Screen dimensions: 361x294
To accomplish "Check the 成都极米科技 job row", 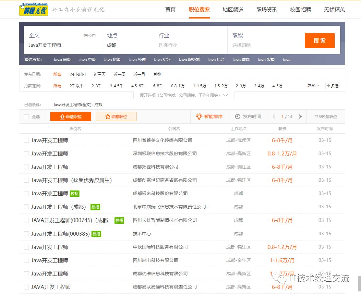I will (26, 194).
